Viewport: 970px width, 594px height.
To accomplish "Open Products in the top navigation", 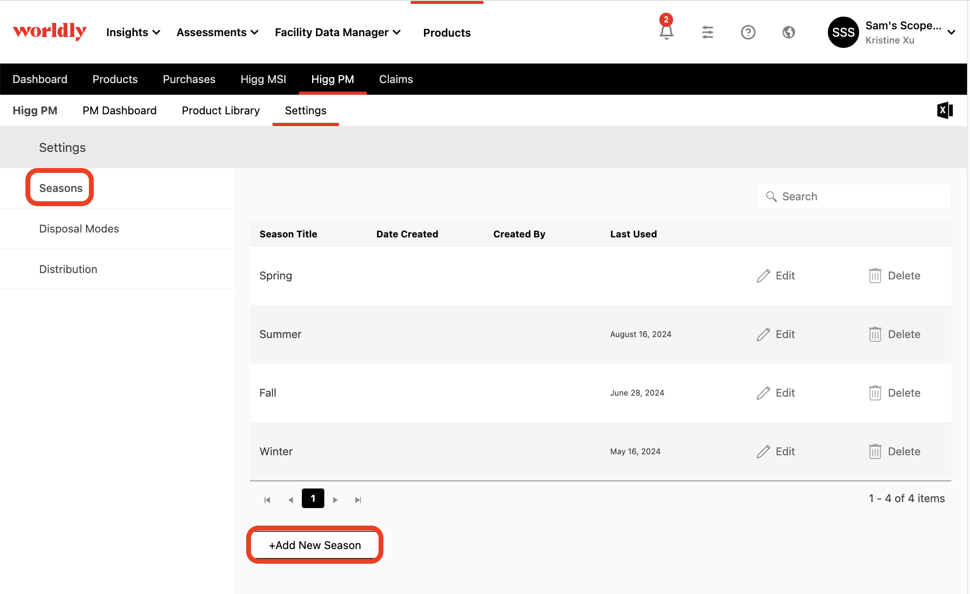I will [x=447, y=33].
